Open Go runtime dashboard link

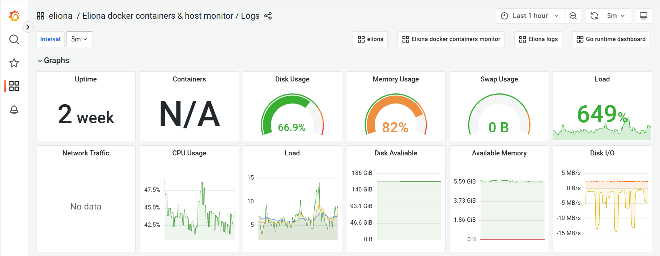(611, 39)
